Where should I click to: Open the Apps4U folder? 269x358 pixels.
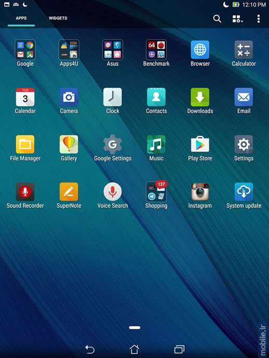coord(69,50)
